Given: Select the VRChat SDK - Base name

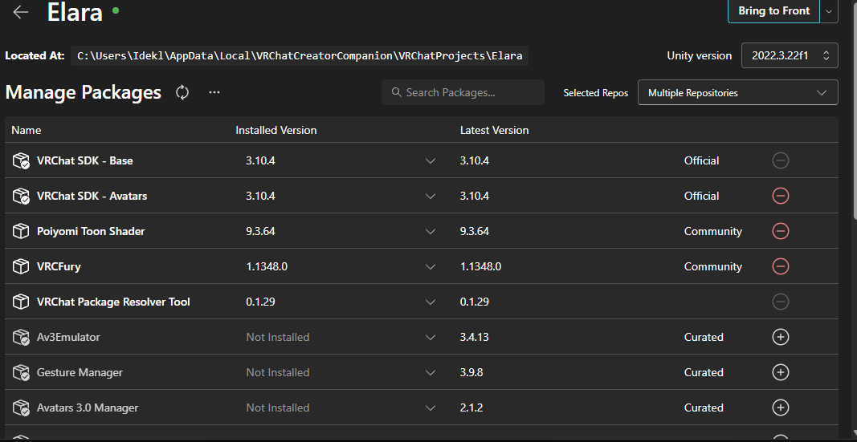Looking at the screenshot, I should coord(84,160).
